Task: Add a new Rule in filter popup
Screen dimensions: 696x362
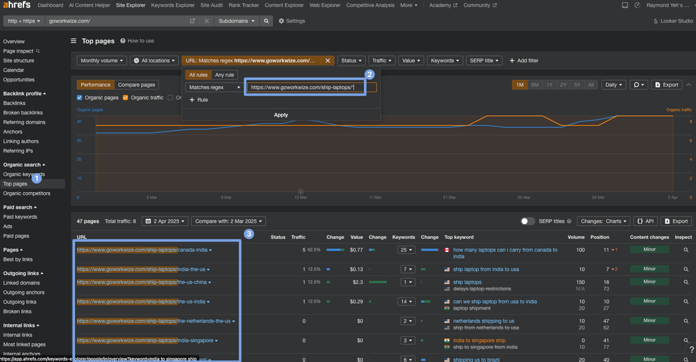Action: coord(199,100)
